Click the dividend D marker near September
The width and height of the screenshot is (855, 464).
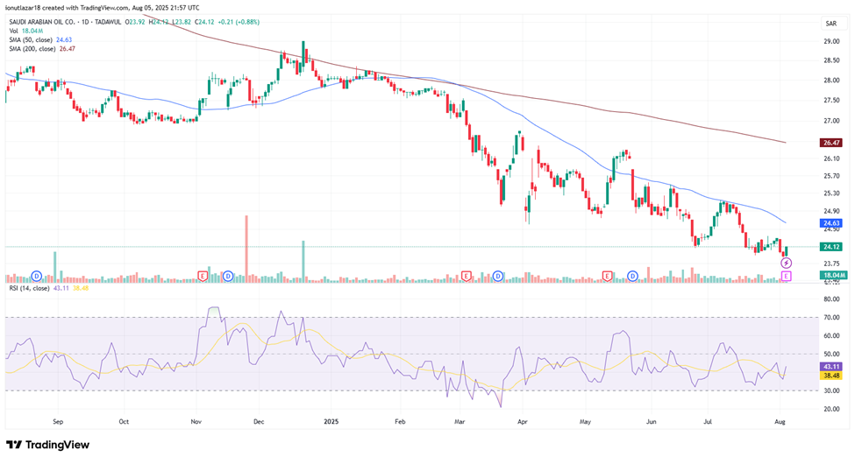[37, 276]
